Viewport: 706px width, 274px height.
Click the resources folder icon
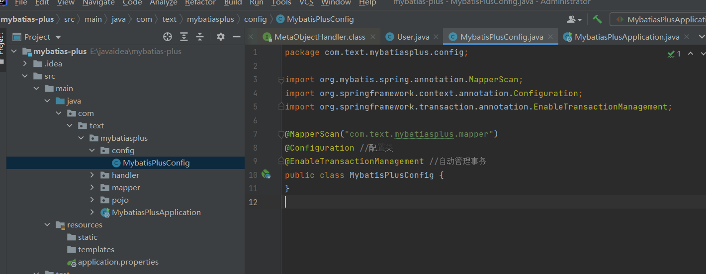click(x=61, y=225)
